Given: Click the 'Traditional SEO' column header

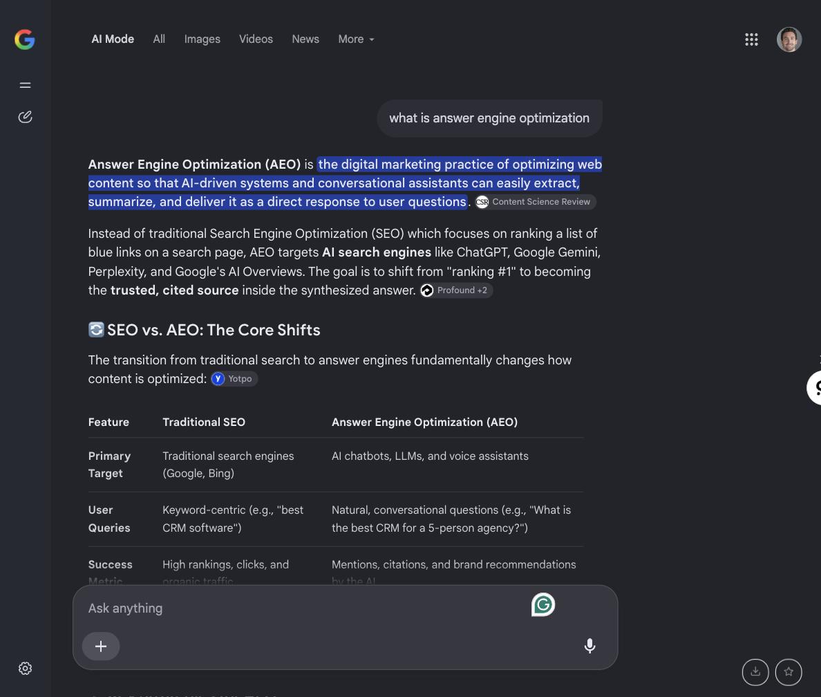Looking at the screenshot, I should [x=204, y=422].
